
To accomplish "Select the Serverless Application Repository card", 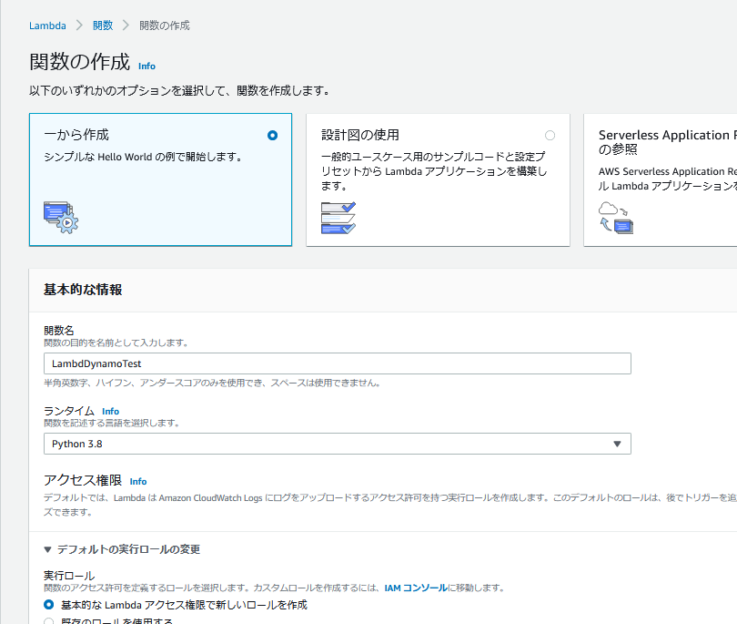I will pyautogui.click(x=661, y=179).
